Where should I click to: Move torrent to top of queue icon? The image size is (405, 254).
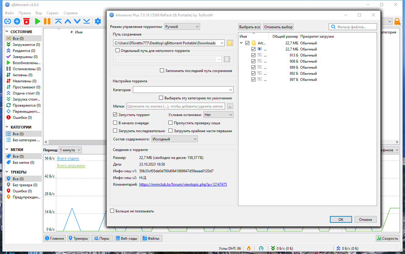(58, 21)
